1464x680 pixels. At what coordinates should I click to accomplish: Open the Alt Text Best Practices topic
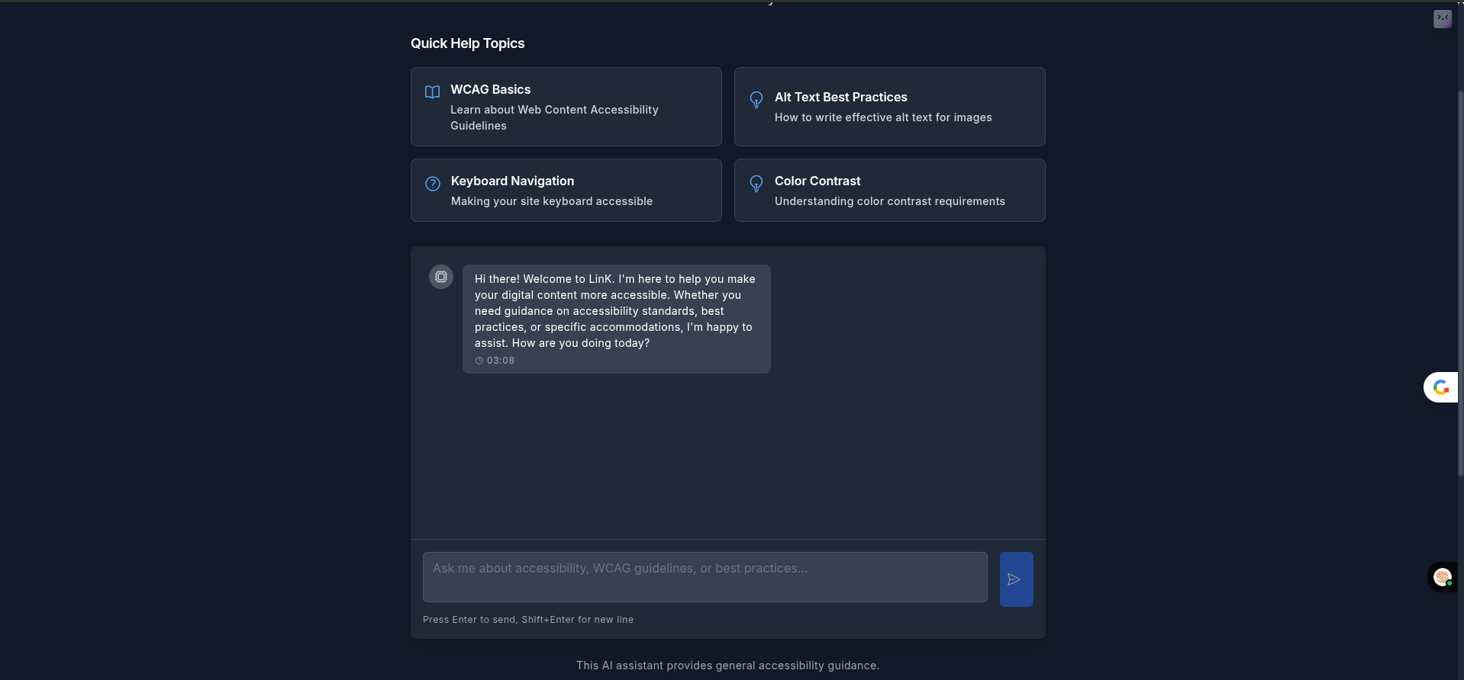[890, 107]
